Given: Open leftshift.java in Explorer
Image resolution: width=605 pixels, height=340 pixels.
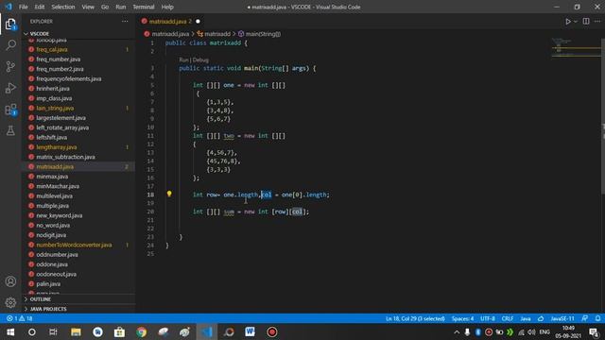Looking at the screenshot, I should coord(52,137).
